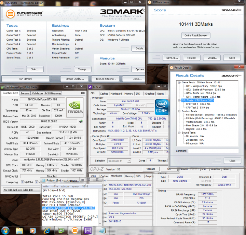Click Save As... in 3DMark Score window

[x=172, y=58]
